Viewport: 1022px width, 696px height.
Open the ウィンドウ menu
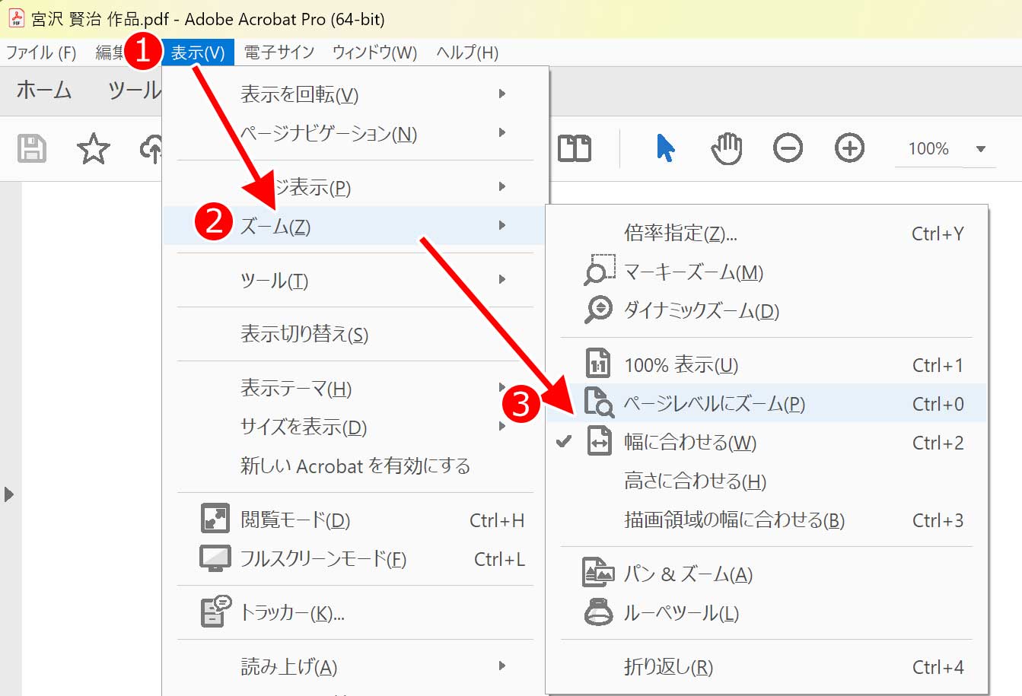[x=374, y=52]
